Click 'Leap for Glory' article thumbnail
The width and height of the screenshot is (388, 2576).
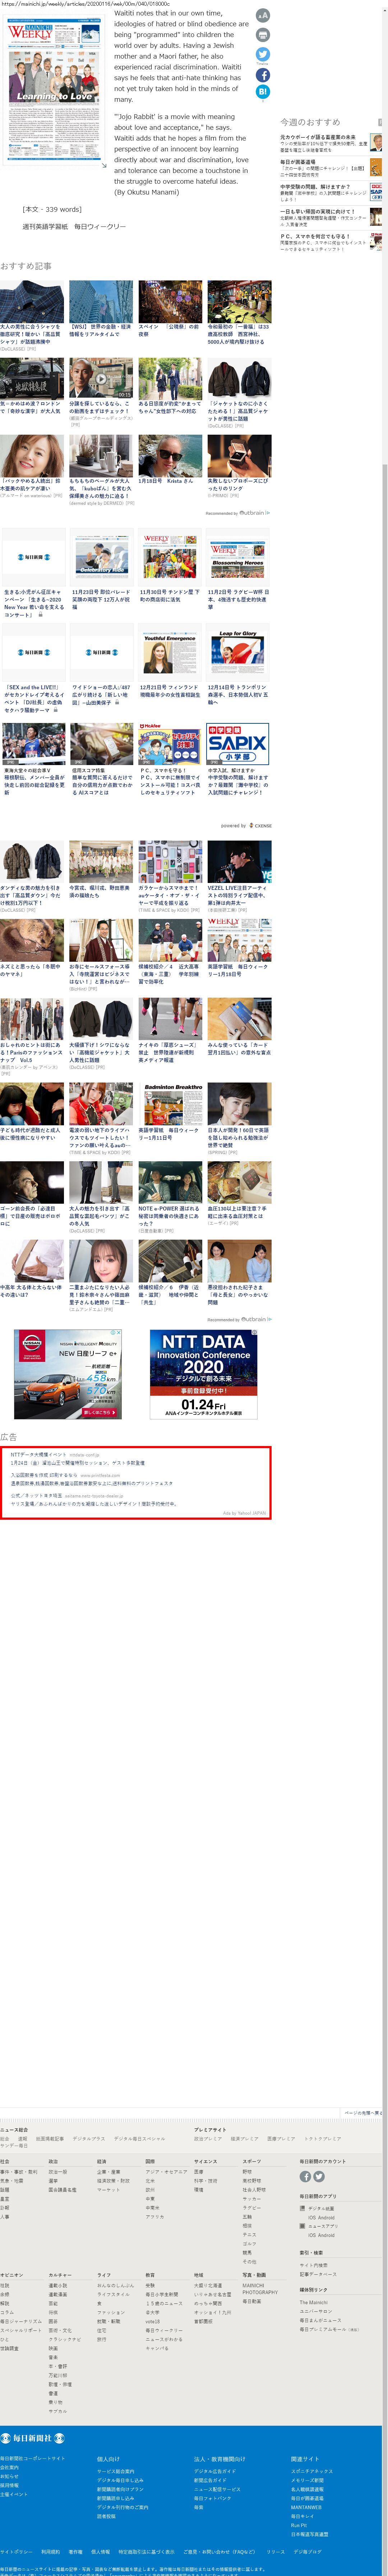pyautogui.click(x=238, y=651)
